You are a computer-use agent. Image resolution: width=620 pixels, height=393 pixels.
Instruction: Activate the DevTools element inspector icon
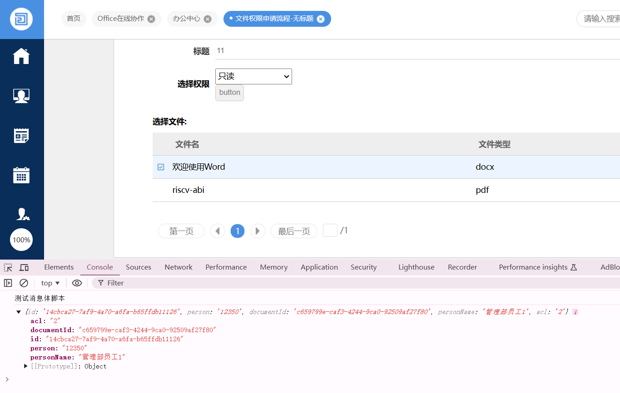pos(8,267)
